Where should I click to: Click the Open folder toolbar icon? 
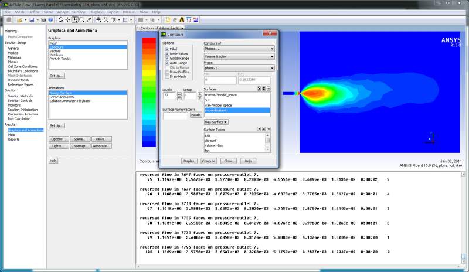(x=20, y=20)
